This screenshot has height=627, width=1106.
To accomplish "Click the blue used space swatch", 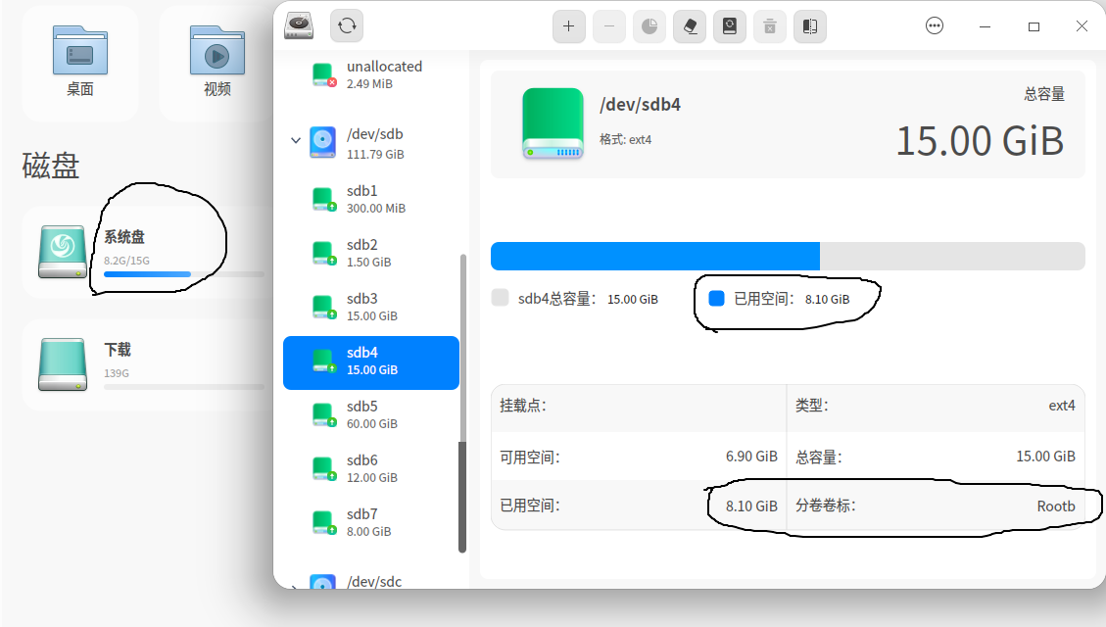I will click(x=717, y=299).
